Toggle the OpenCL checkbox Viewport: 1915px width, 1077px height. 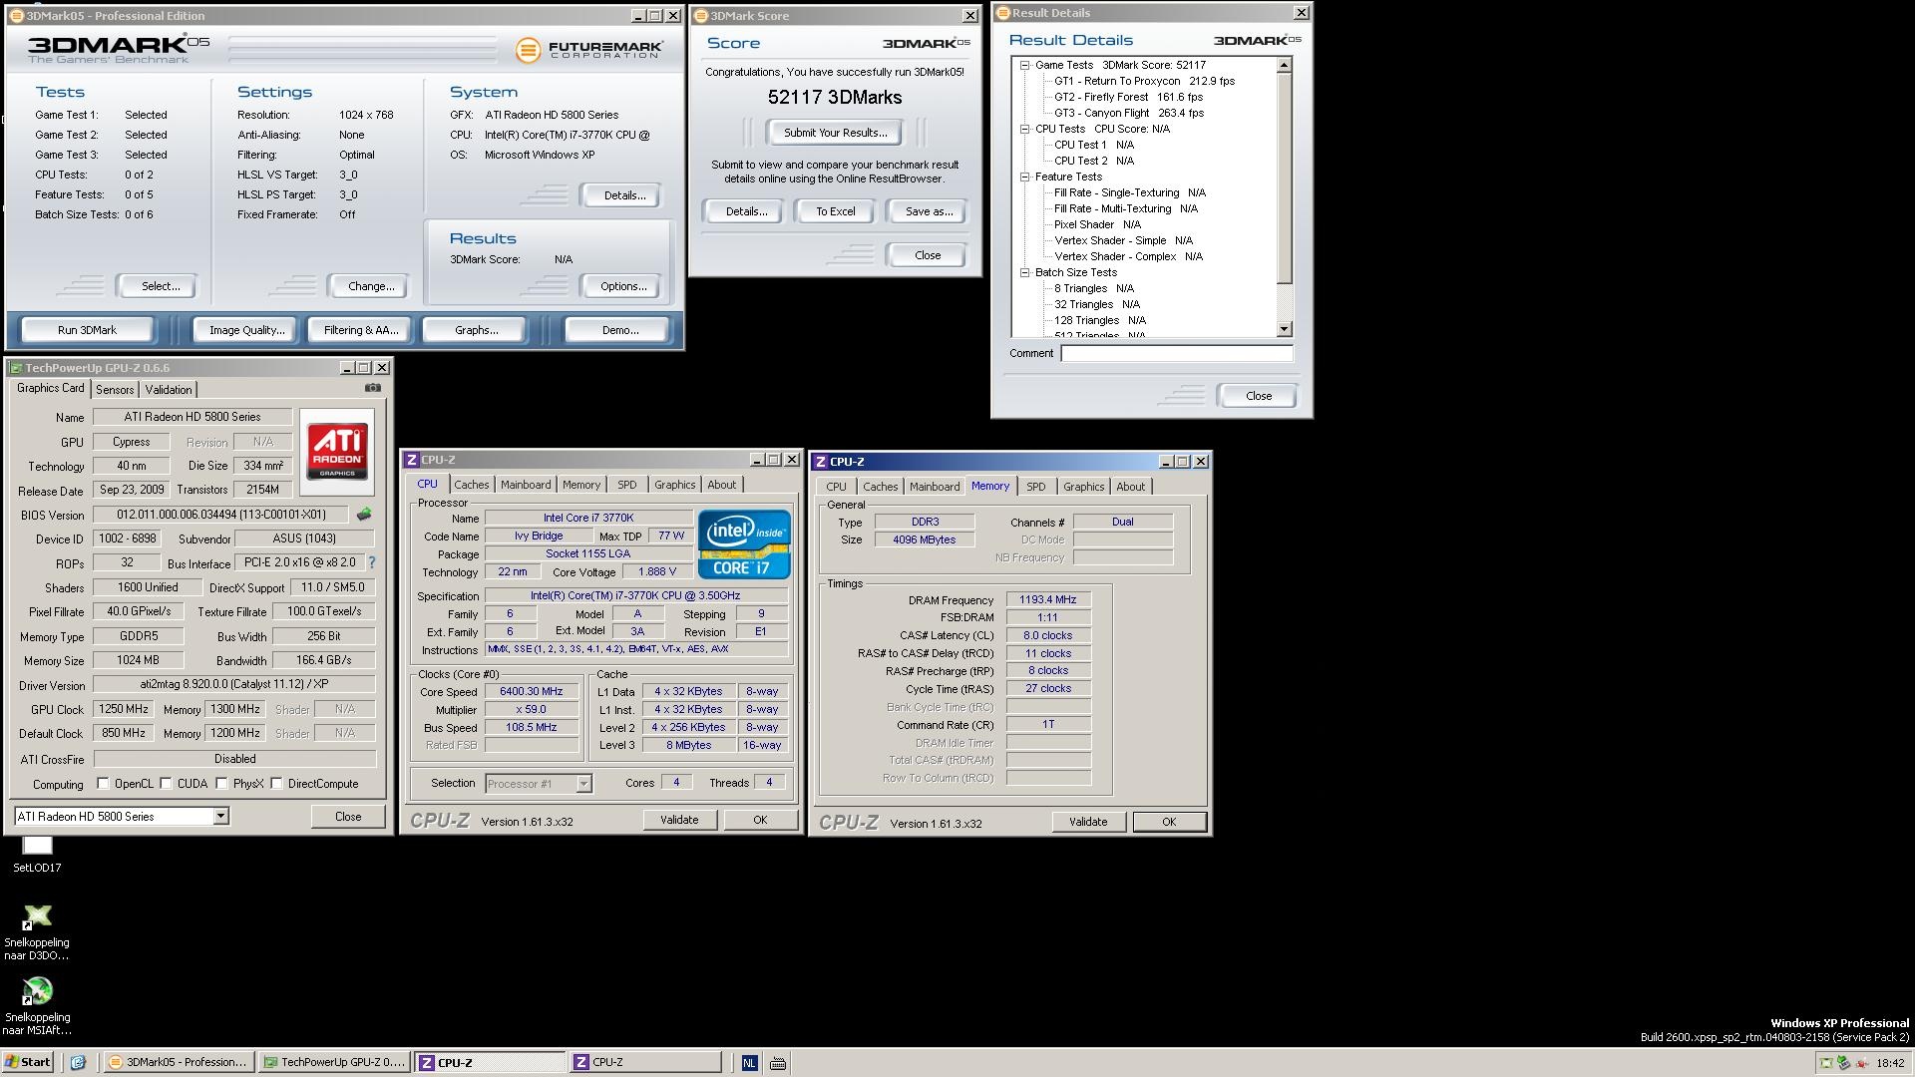point(103,784)
